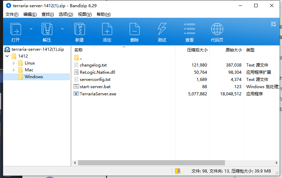Click the type 应用程序扩展 cell
This screenshot has width=282, height=178.
click(258, 72)
